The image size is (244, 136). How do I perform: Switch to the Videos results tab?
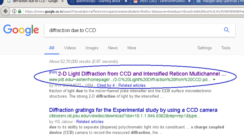[70, 48]
